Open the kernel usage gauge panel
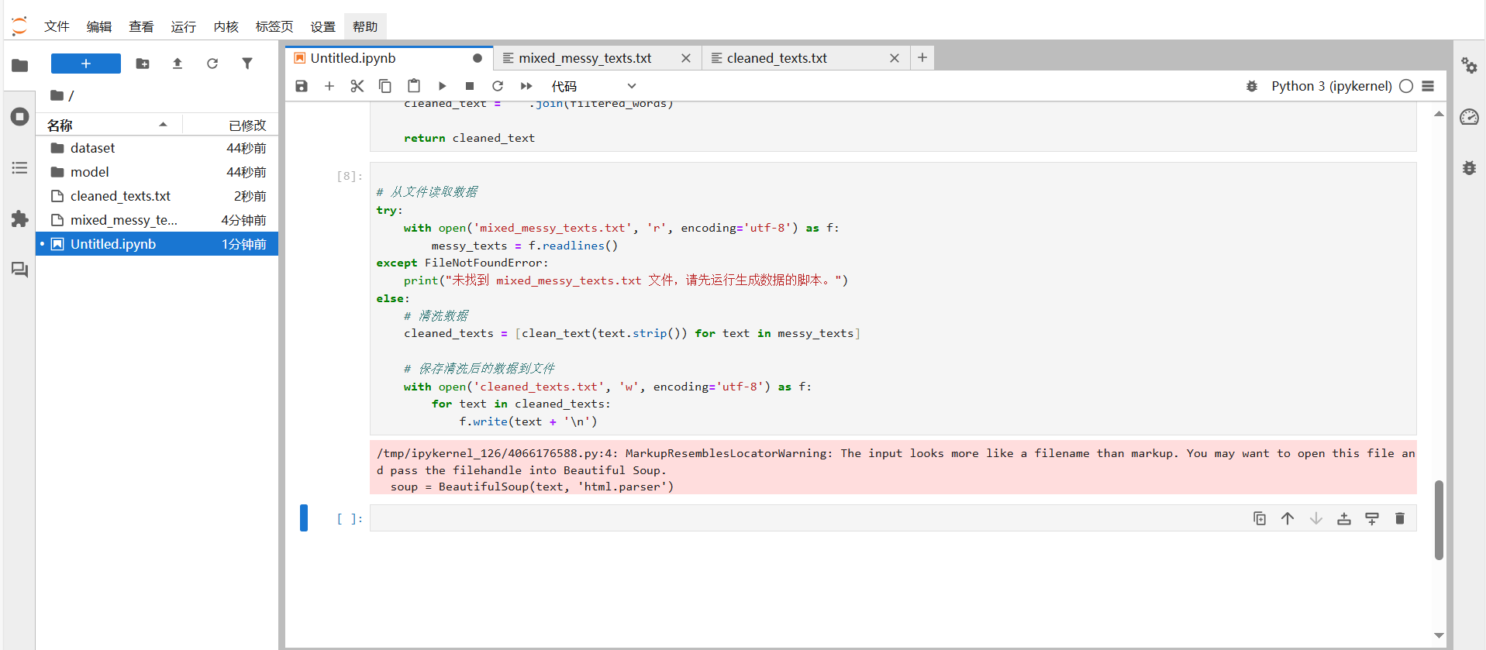The height and width of the screenshot is (650, 1486). click(1469, 117)
